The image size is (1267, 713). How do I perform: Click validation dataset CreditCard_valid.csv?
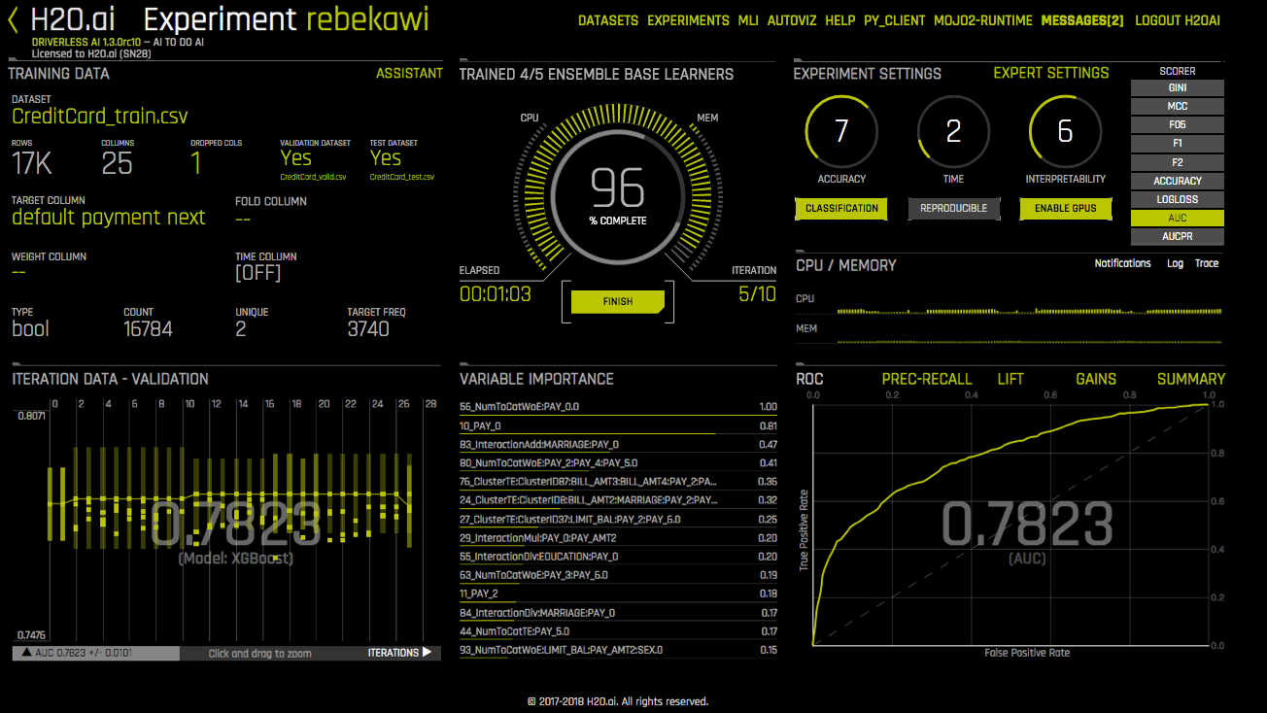pyautogui.click(x=314, y=177)
